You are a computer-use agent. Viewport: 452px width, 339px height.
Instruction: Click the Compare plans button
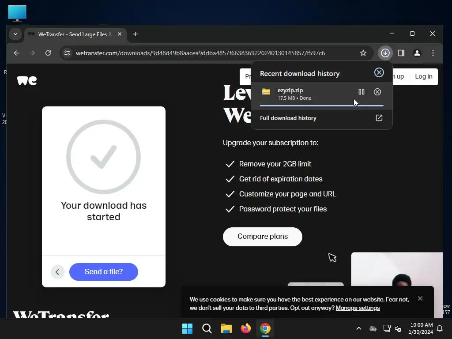pyautogui.click(x=262, y=237)
